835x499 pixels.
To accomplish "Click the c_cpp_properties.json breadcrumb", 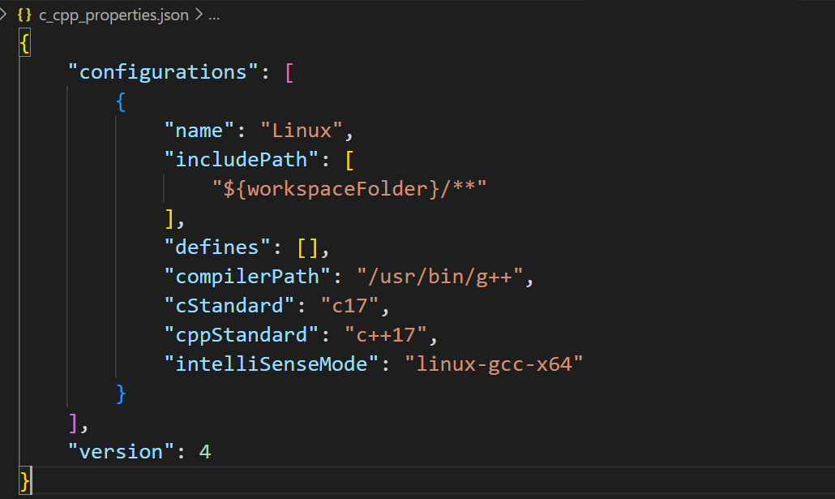I will coord(113,15).
